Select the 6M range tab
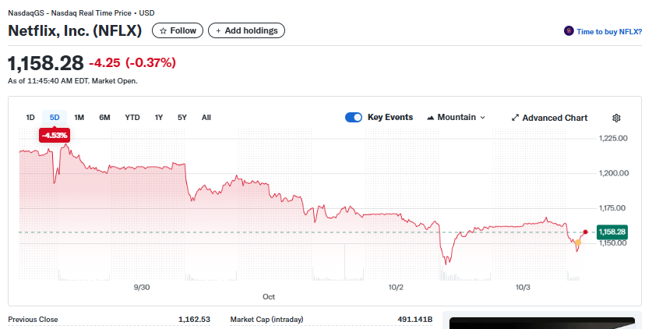The height and width of the screenshot is (329, 645). pyautogui.click(x=104, y=118)
